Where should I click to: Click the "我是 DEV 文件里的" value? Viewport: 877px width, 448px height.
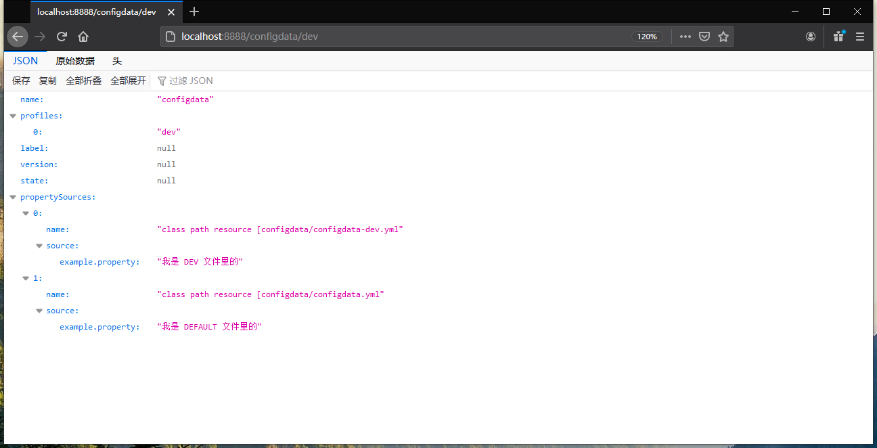pyautogui.click(x=200, y=262)
